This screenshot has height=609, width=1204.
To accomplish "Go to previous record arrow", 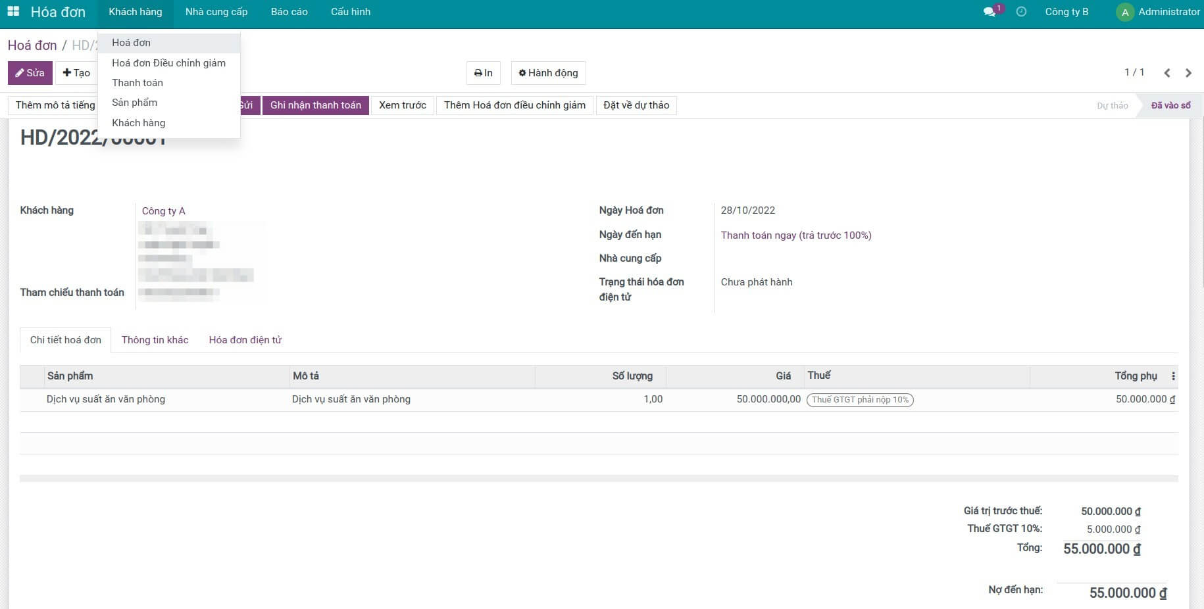I will pyautogui.click(x=1167, y=73).
